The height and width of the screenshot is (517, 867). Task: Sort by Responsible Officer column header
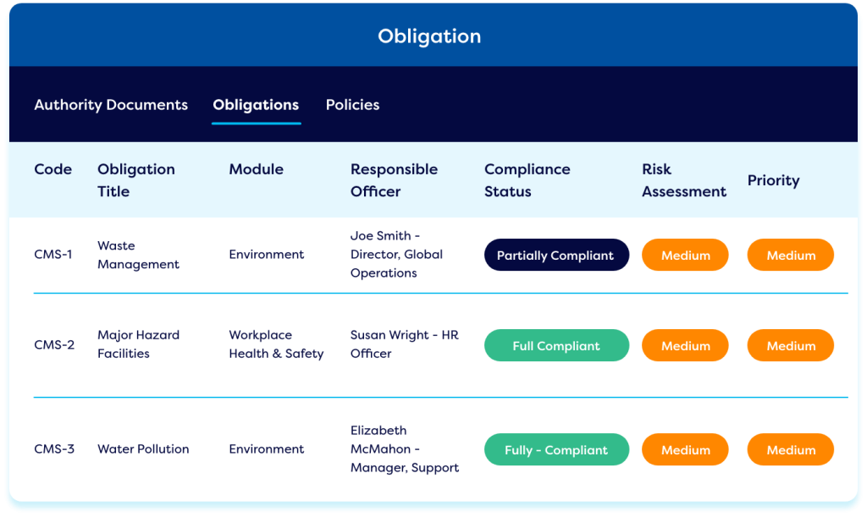[394, 180]
